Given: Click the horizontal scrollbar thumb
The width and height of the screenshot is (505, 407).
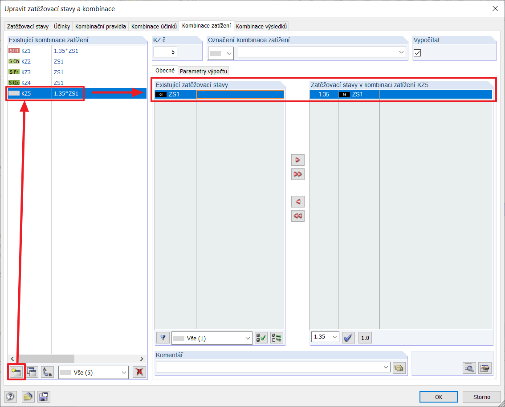Looking at the screenshot, I should coord(46,359).
